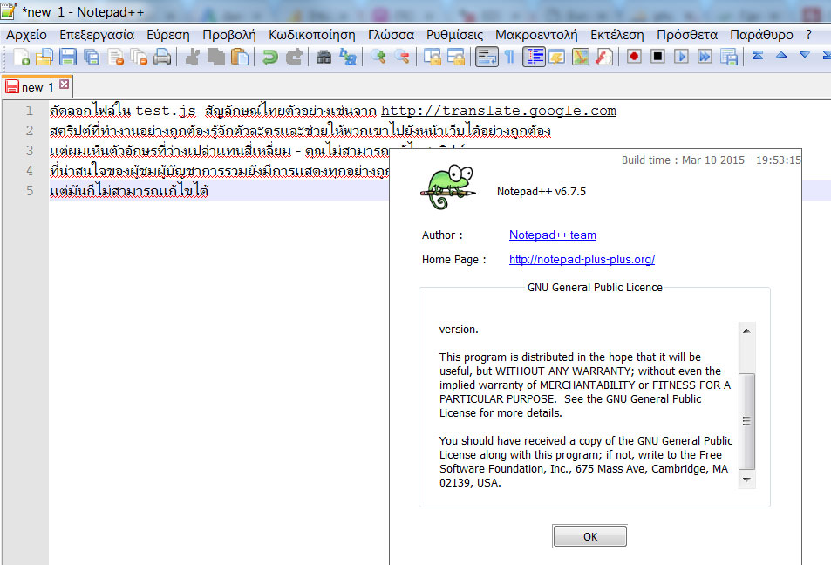This screenshot has height=565, width=831.
Task: Open the Κωδικοποίηση menu
Action: [311, 35]
